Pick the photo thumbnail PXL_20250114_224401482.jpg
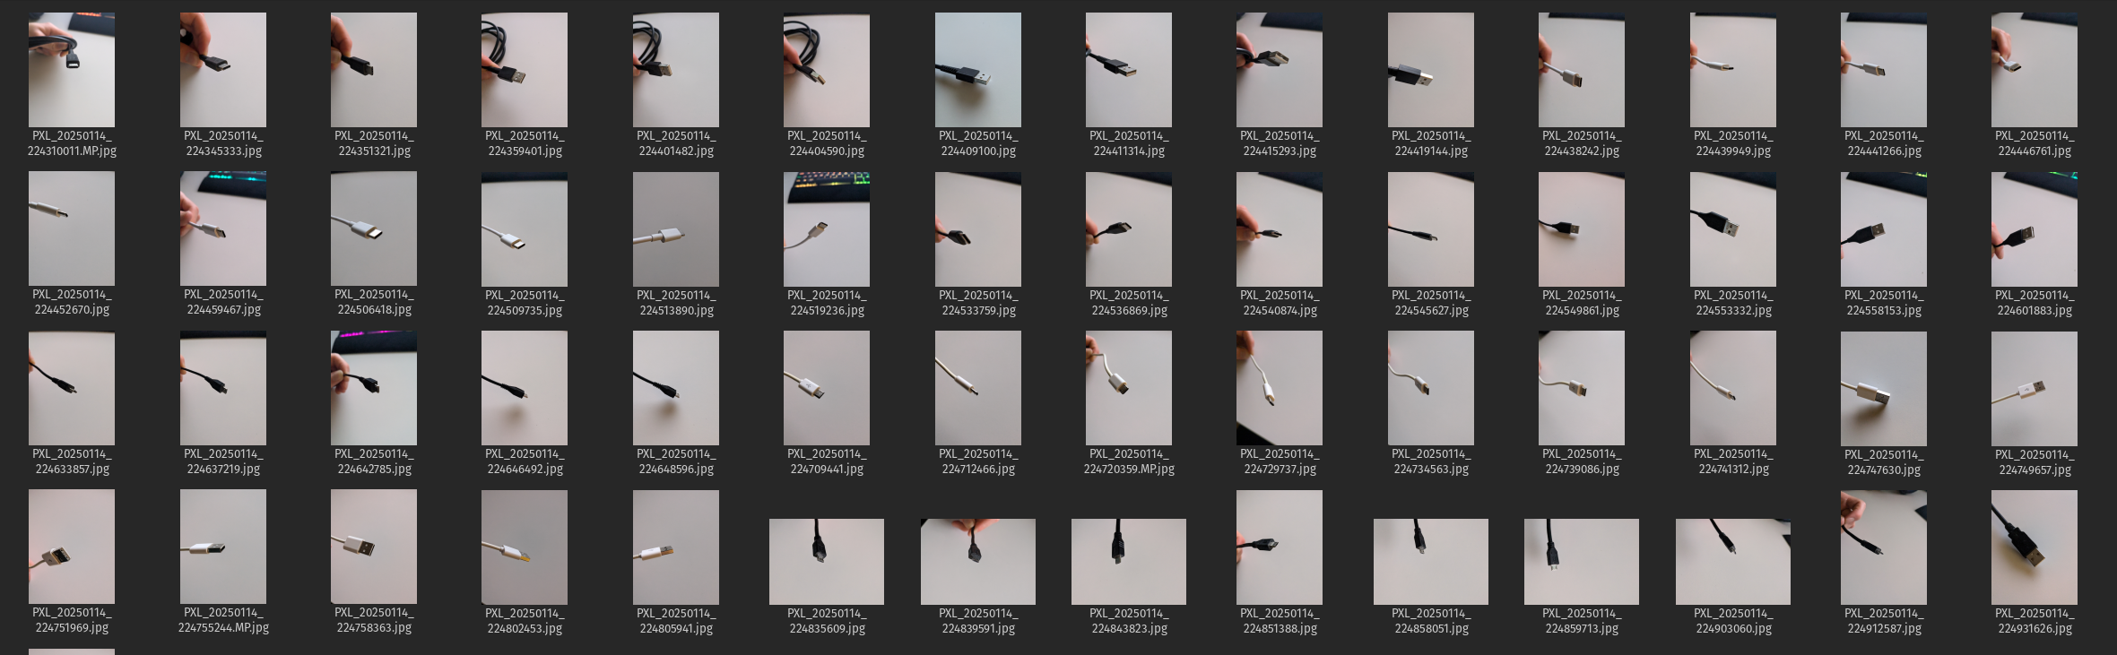Viewport: 2117px width, 655px height. (676, 70)
